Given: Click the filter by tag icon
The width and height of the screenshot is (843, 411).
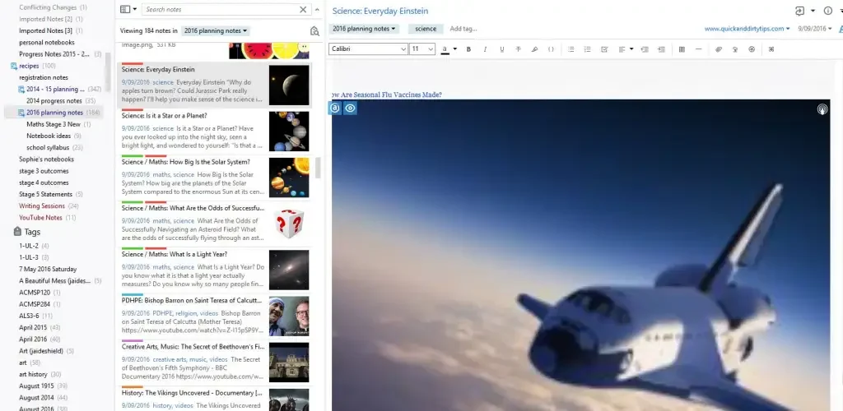Looking at the screenshot, I should 314,31.
